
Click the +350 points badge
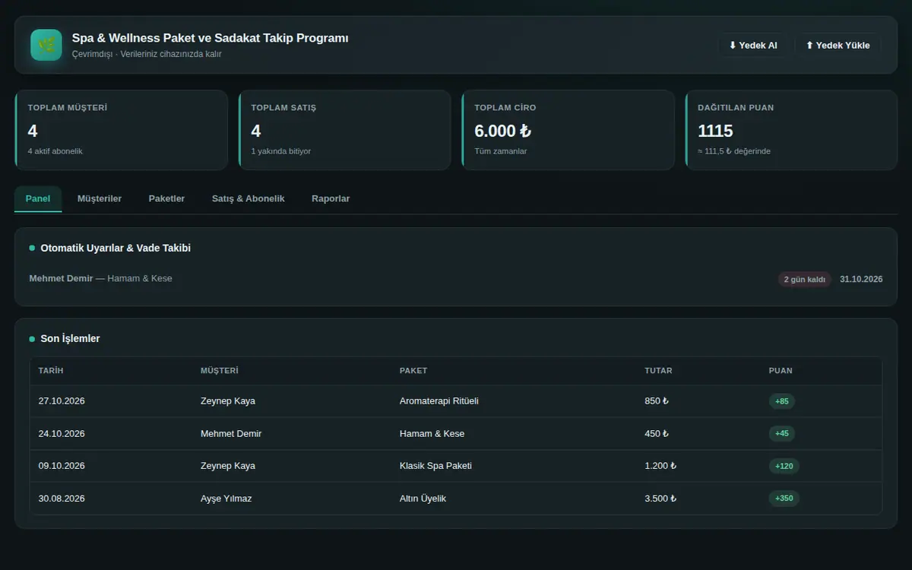pyautogui.click(x=784, y=499)
